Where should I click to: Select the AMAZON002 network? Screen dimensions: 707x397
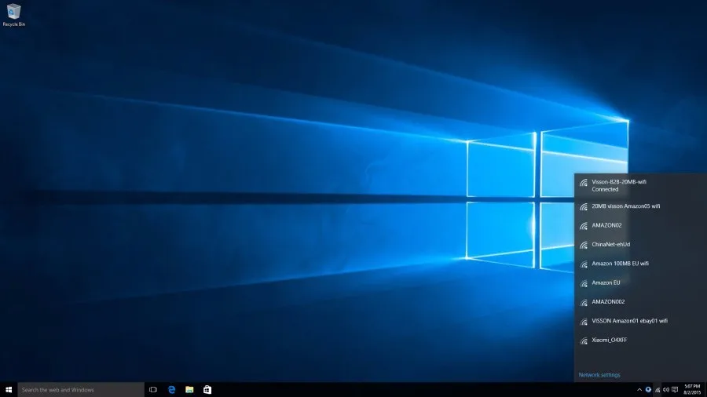coord(640,302)
